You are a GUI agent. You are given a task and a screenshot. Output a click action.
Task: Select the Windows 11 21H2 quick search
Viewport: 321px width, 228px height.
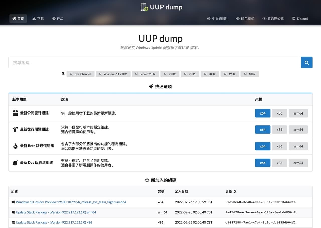click(x=113, y=74)
